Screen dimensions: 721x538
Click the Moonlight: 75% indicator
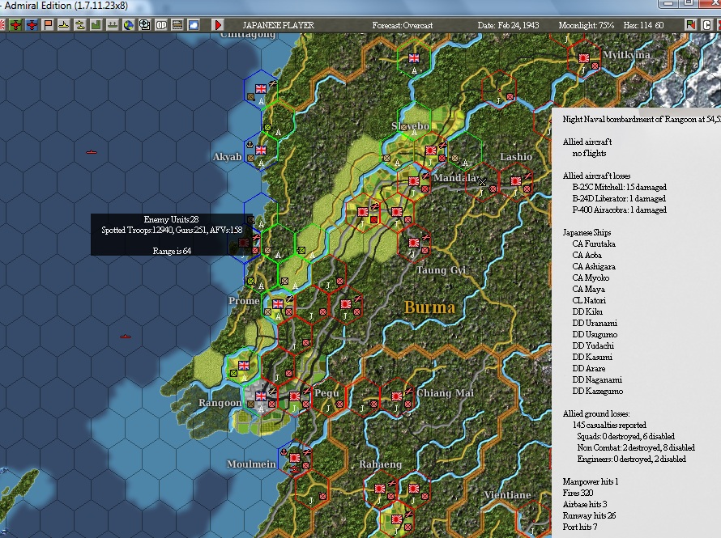[x=587, y=25]
